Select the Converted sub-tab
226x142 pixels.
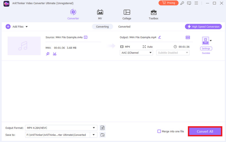[x=124, y=26]
